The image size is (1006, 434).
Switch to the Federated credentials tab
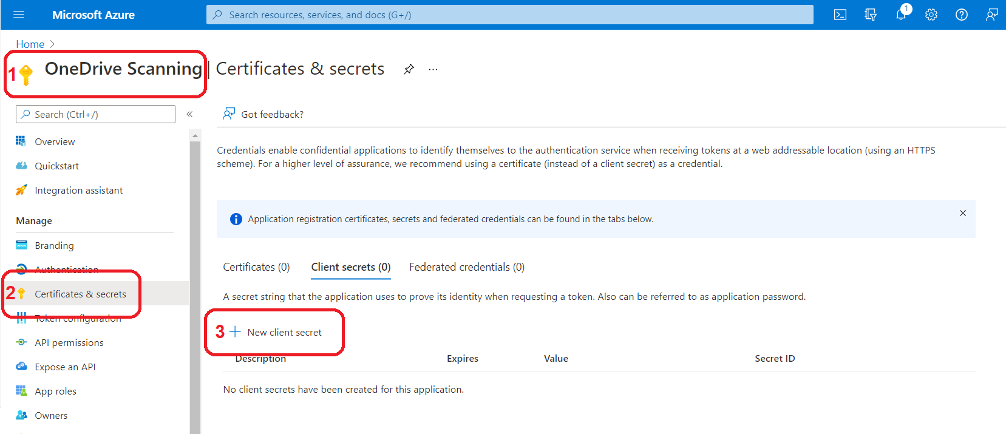pyautogui.click(x=466, y=267)
